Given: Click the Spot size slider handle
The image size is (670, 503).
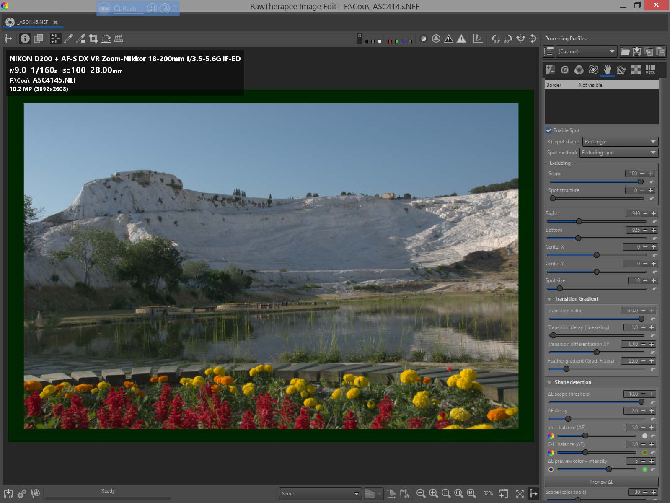Looking at the screenshot, I should point(560,288).
